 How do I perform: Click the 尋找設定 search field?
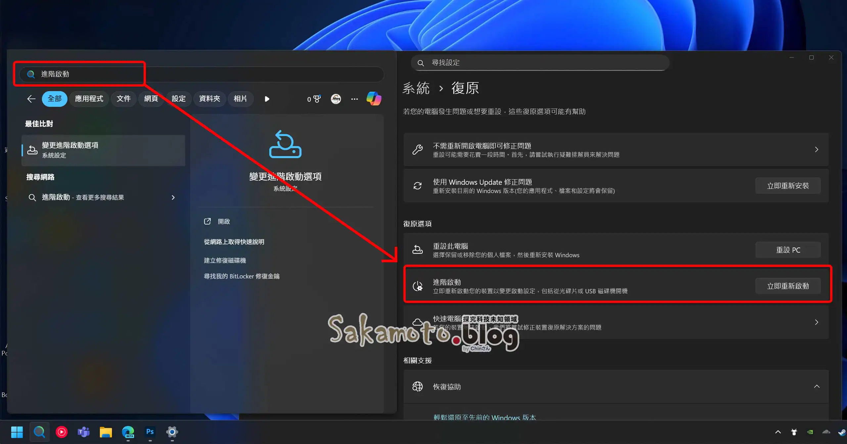(x=539, y=63)
